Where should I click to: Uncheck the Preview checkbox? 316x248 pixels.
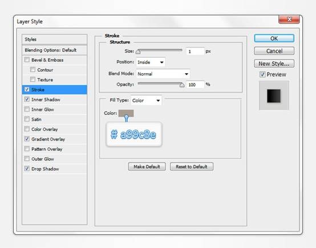click(262, 74)
